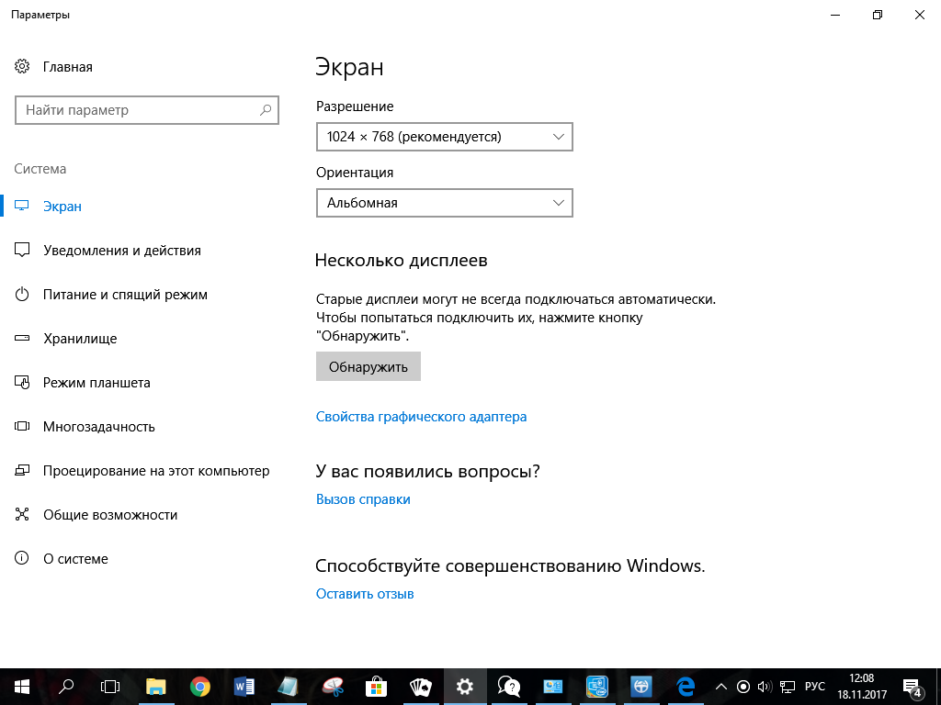This screenshot has height=705, width=941.
Task: Open the О системе page
Action: pos(75,559)
